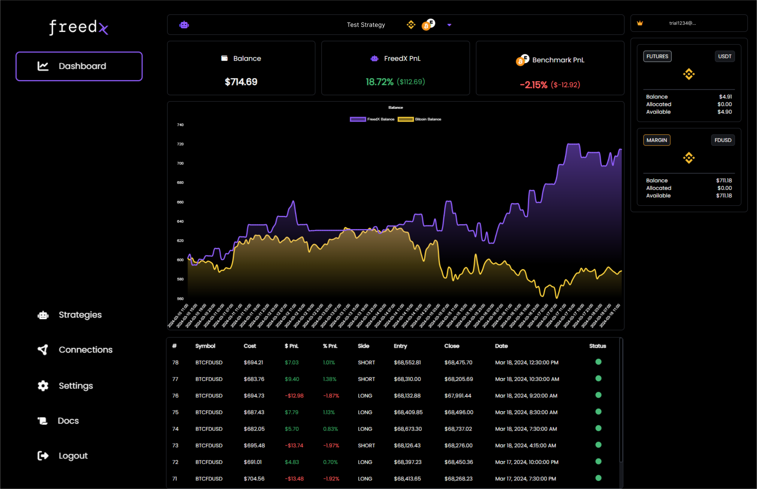
Task: Click the BTCFDUSD symbol in trade 77
Action: tap(209, 379)
